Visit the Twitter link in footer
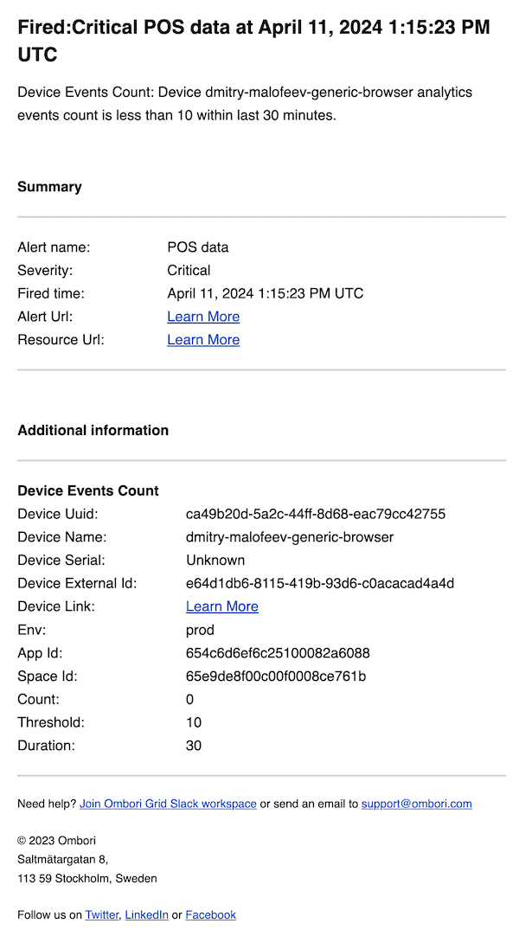The image size is (519, 949). click(x=101, y=914)
